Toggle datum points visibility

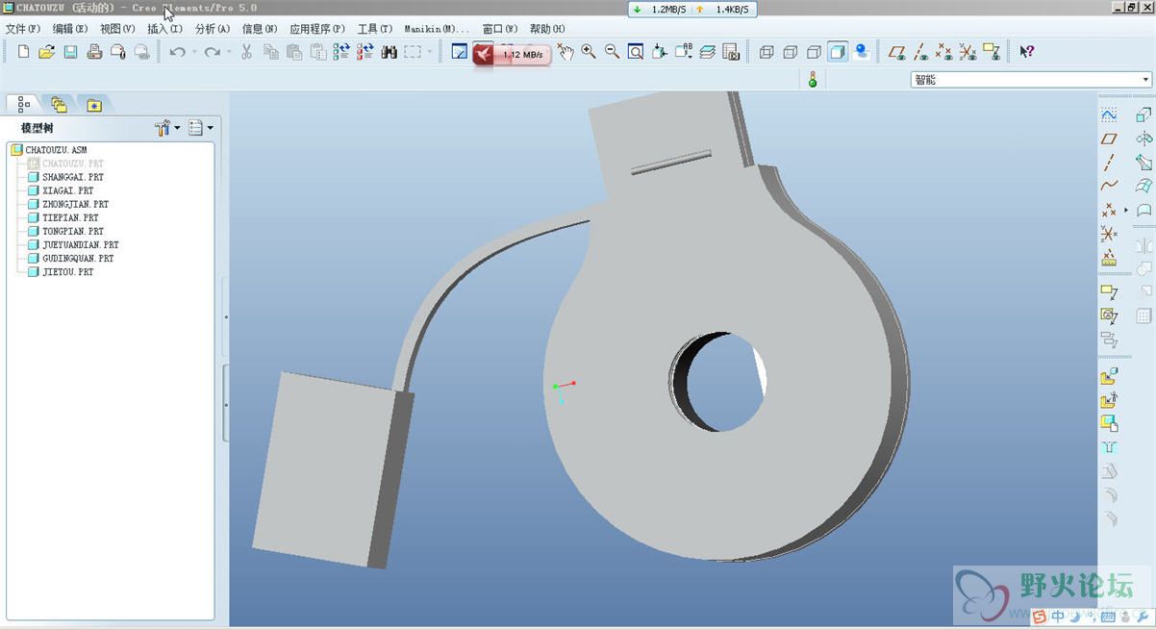pyautogui.click(x=944, y=52)
